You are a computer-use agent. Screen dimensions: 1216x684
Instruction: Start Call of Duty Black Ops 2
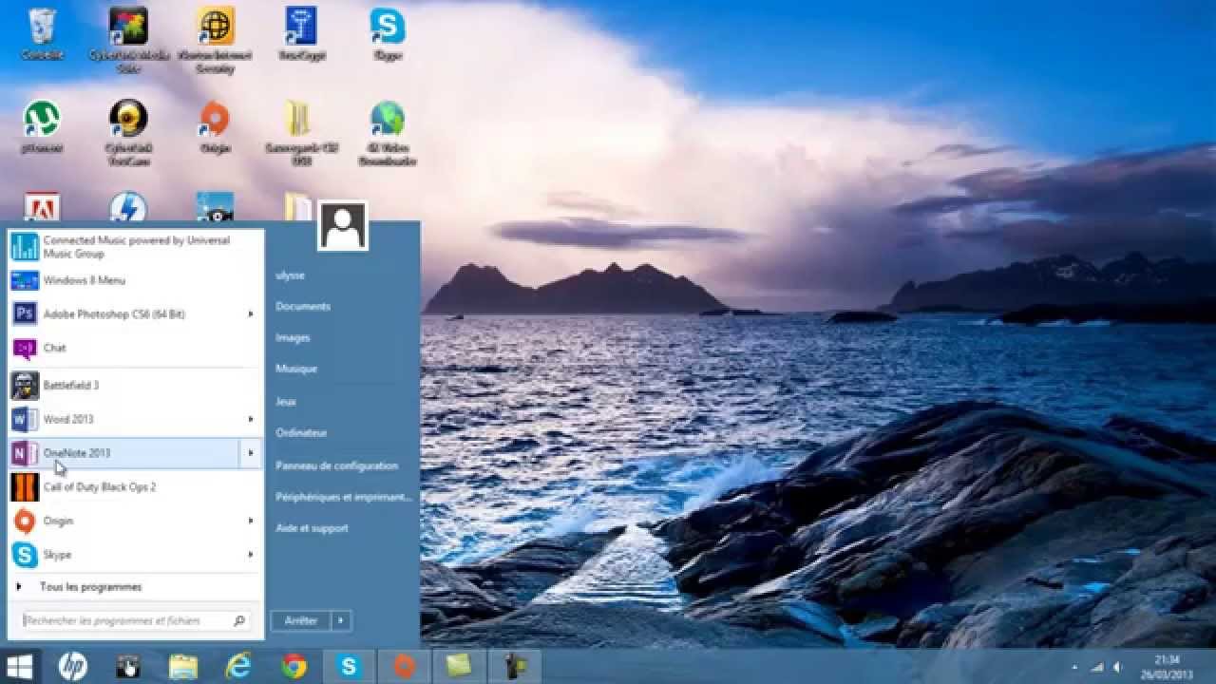(x=136, y=487)
